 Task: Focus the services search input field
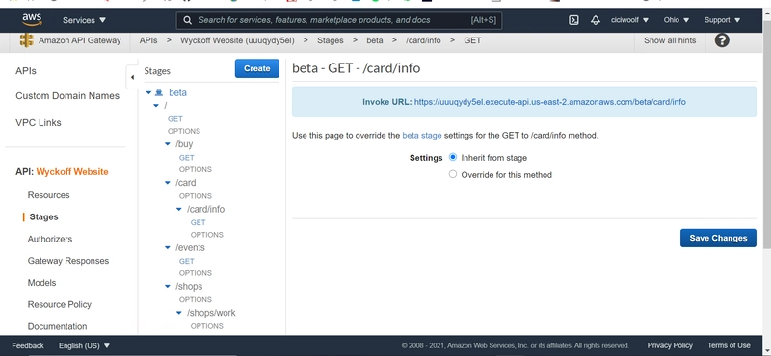coord(339,20)
